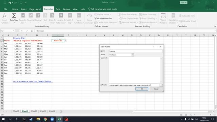Add a new sheet with the plus icon
The width and height of the screenshot is (217, 122).
[61, 111]
